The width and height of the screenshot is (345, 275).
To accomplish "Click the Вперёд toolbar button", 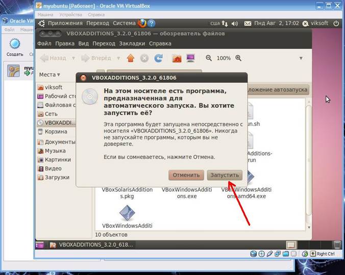I will 96,58.
